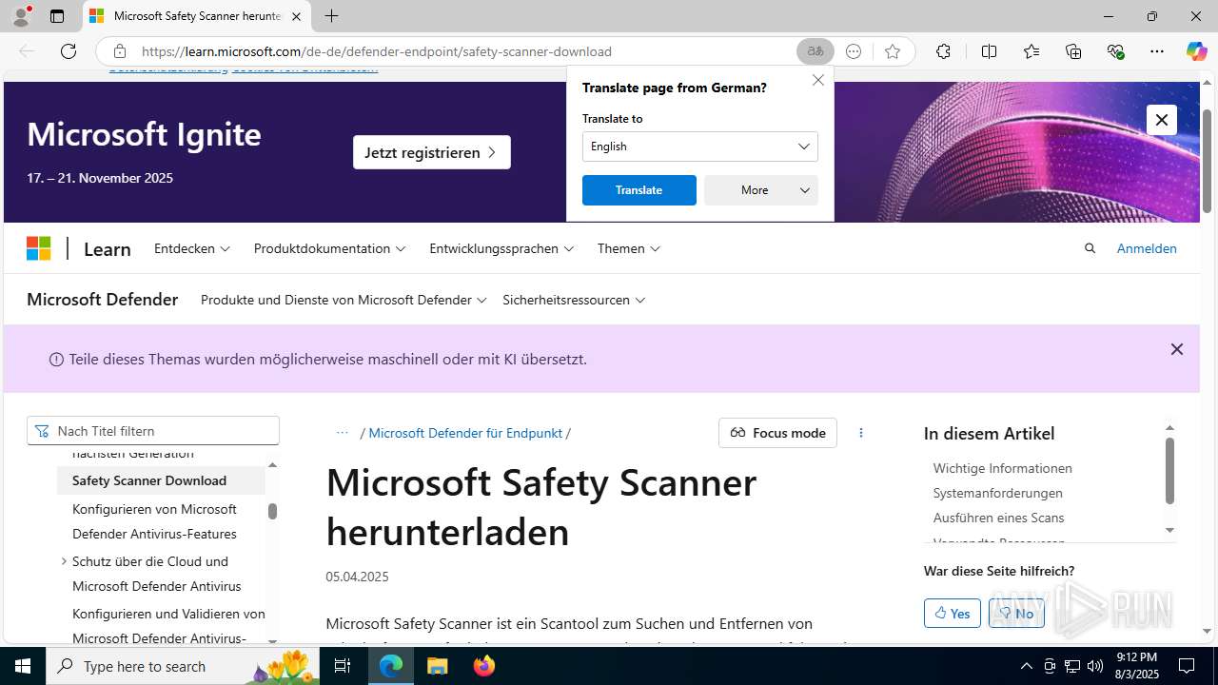This screenshot has height=685, width=1218.
Task: Click the taskbar search box
Action: pyautogui.click(x=183, y=666)
